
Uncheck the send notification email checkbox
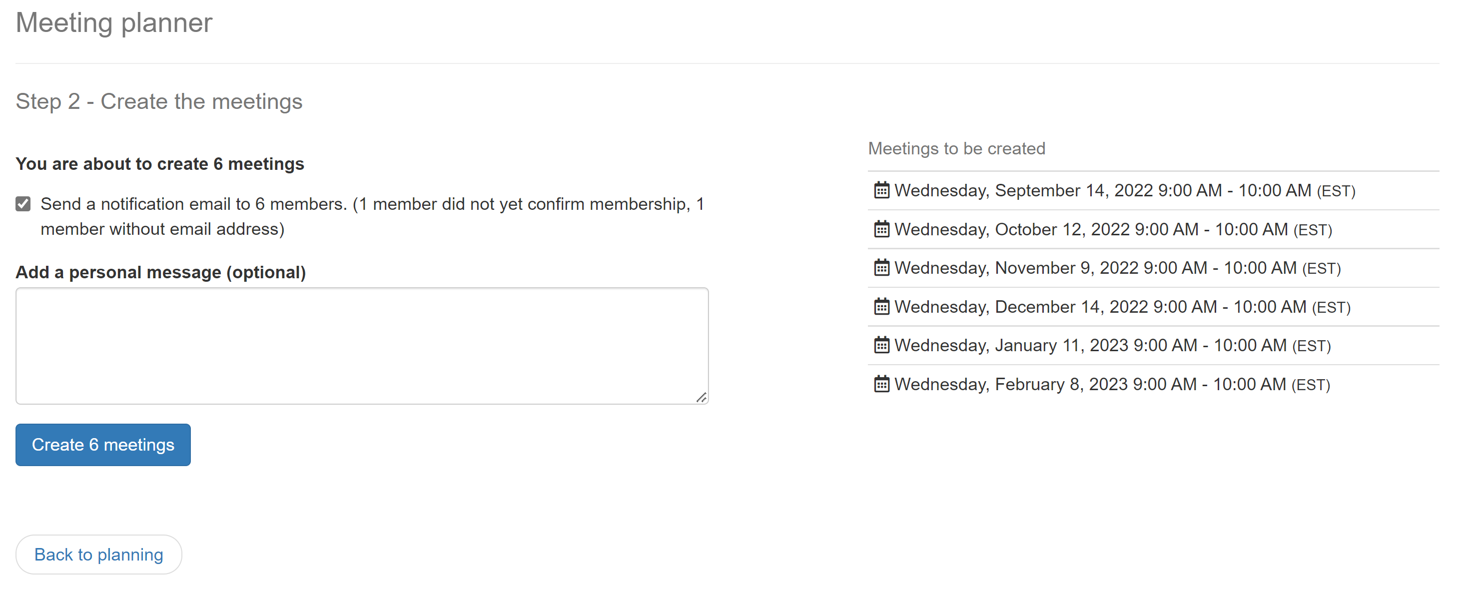23,204
